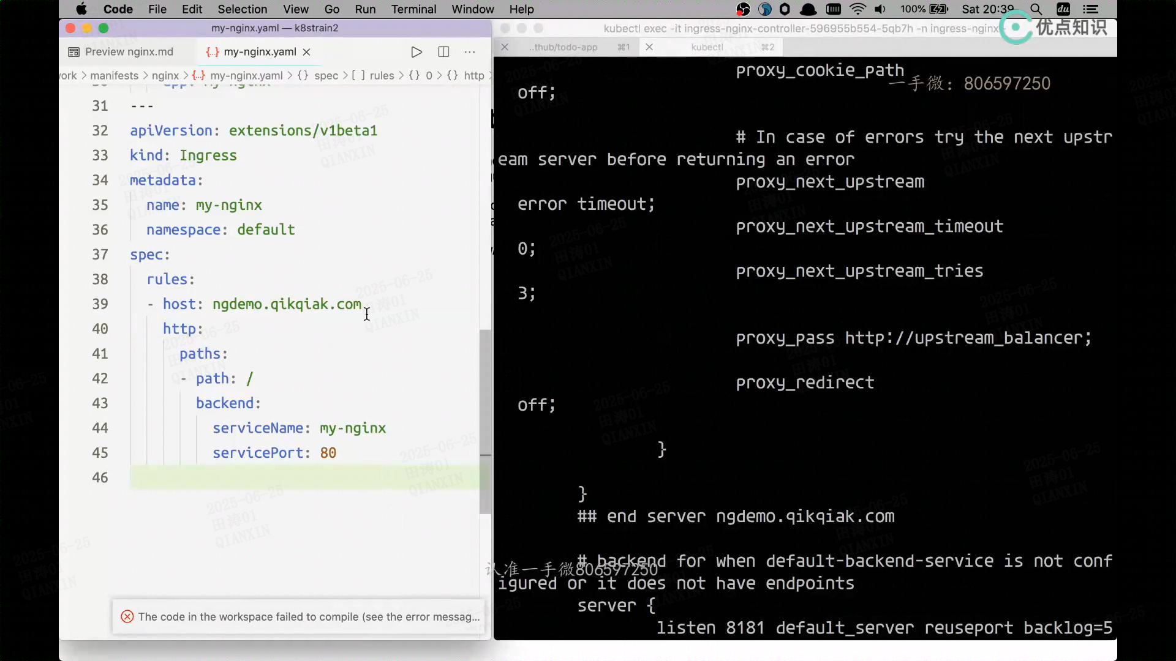Click the Split Editor icon

pyautogui.click(x=443, y=52)
